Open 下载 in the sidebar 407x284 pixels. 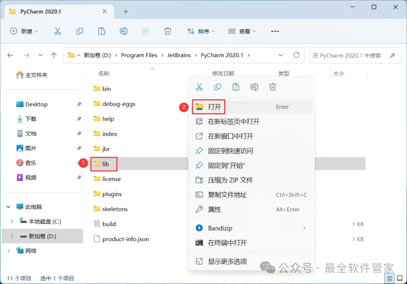[26, 119]
